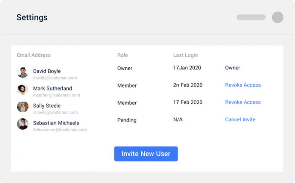Click the Invite New User button
This screenshot has height=183, width=295.
pos(146,154)
